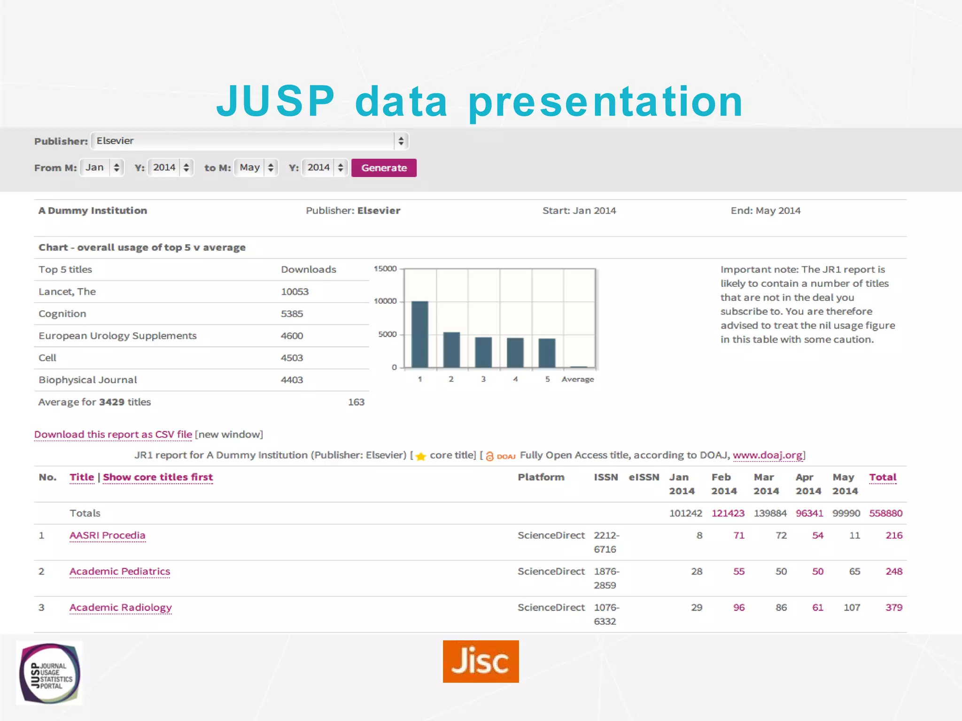Viewport: 962px width, 721px height.
Task: Click Academic Pediatrics total 248
Action: 894,572
